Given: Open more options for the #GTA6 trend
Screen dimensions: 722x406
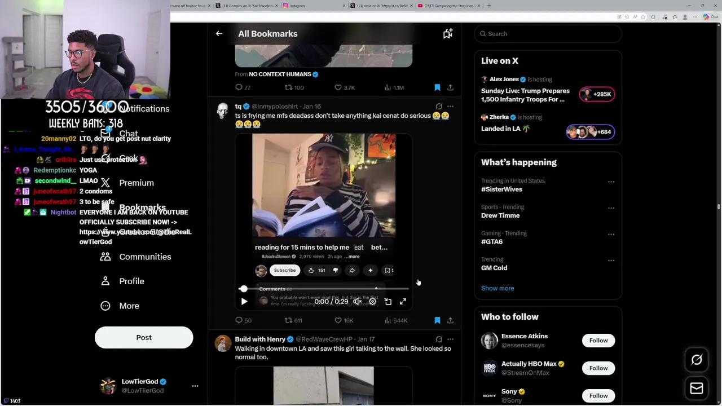Looking at the screenshot, I should tap(611, 234).
